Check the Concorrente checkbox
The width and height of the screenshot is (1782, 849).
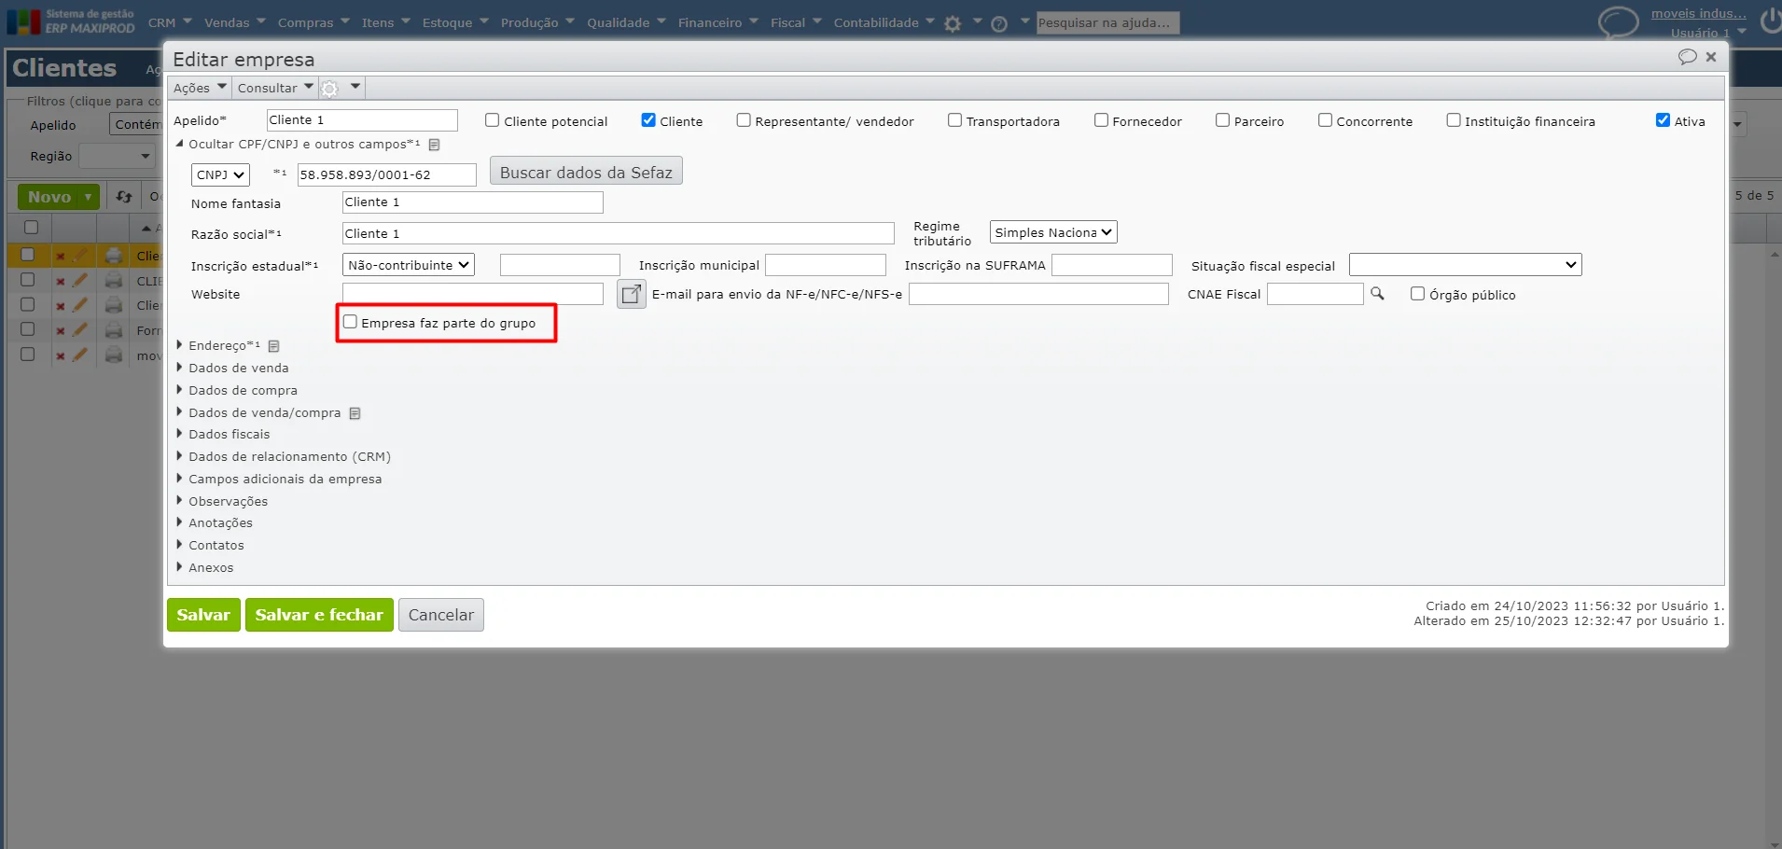[x=1325, y=120]
